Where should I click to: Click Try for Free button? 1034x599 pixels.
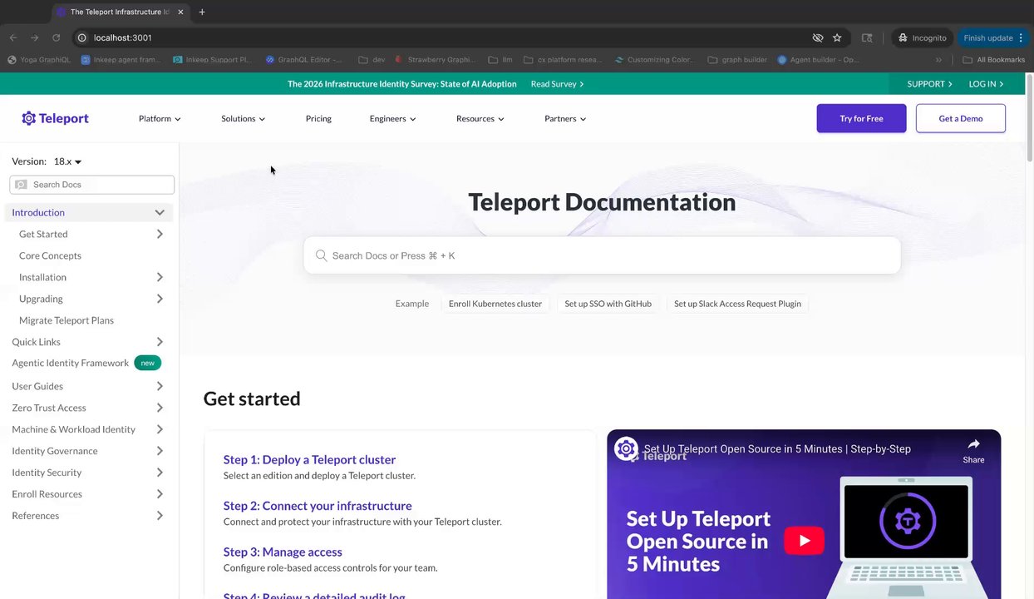click(x=861, y=118)
